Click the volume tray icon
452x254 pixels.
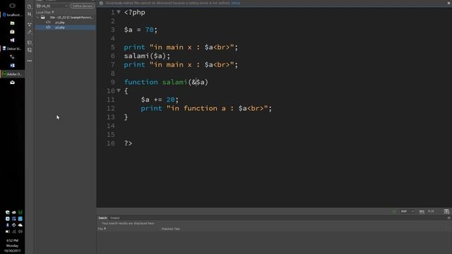click(20, 231)
